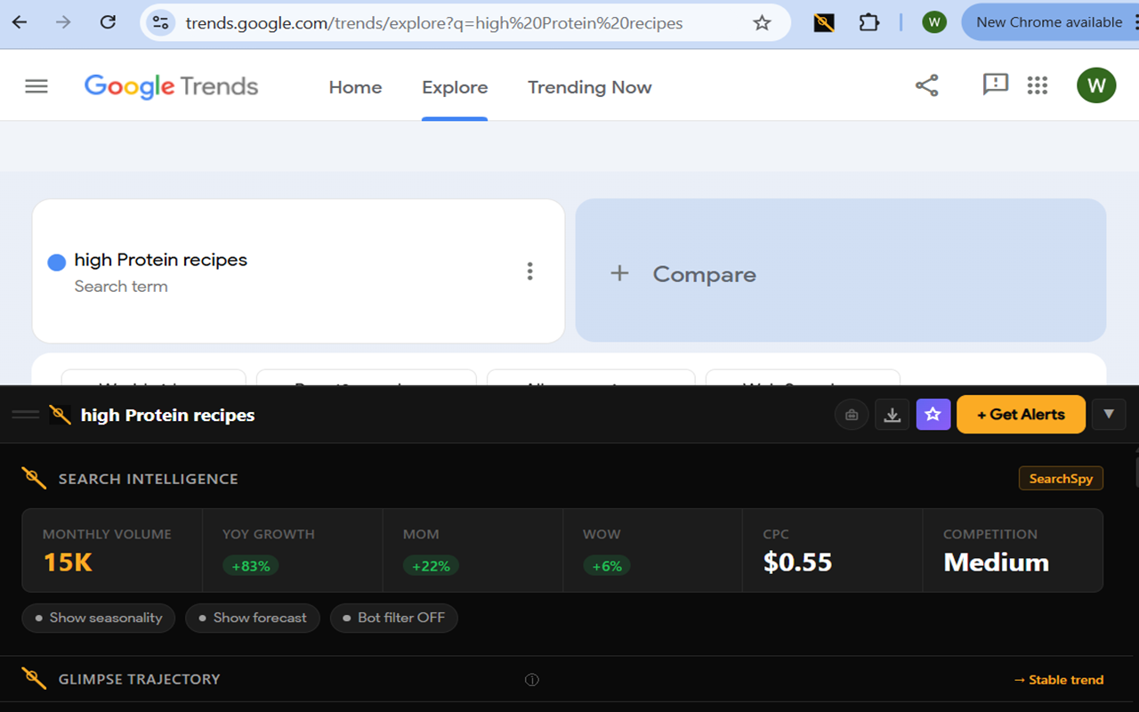Click the Glimpse Trajectory info icon
The height and width of the screenshot is (712, 1139).
coord(532,680)
